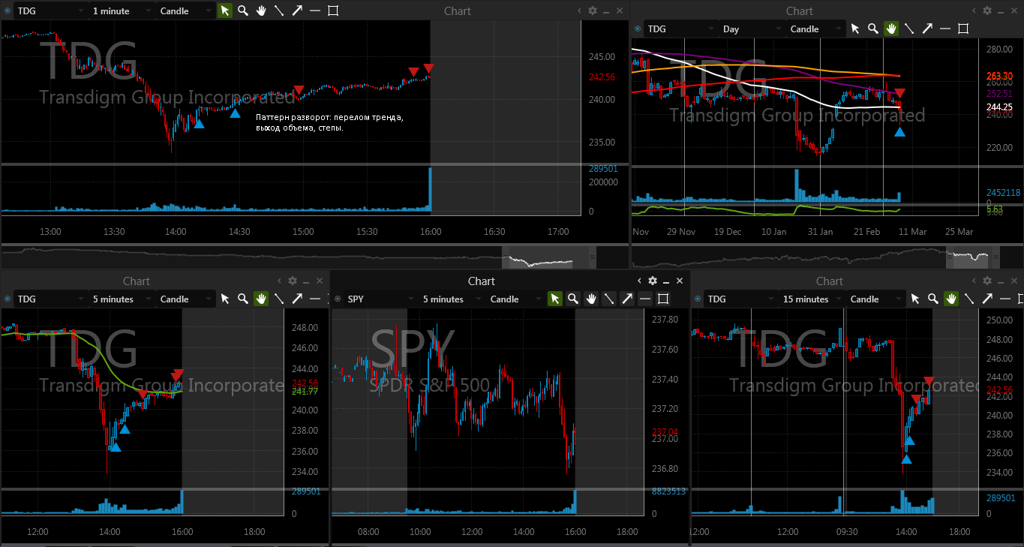
Task: Select pointer tool in TDG 15 minutes chart
Action: 915,299
